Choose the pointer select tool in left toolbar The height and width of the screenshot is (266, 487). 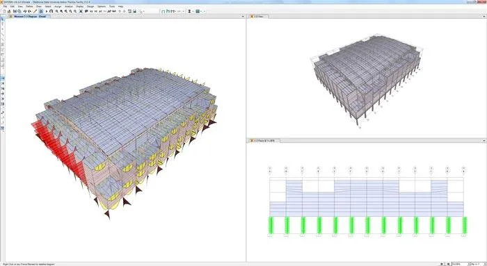pyautogui.click(x=3, y=19)
